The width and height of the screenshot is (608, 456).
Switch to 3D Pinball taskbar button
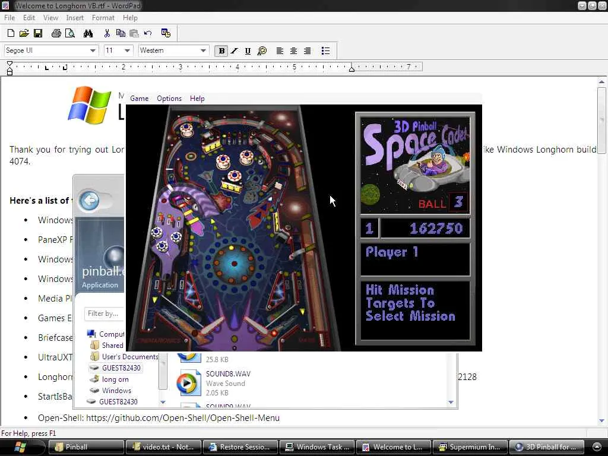pyautogui.click(x=547, y=447)
